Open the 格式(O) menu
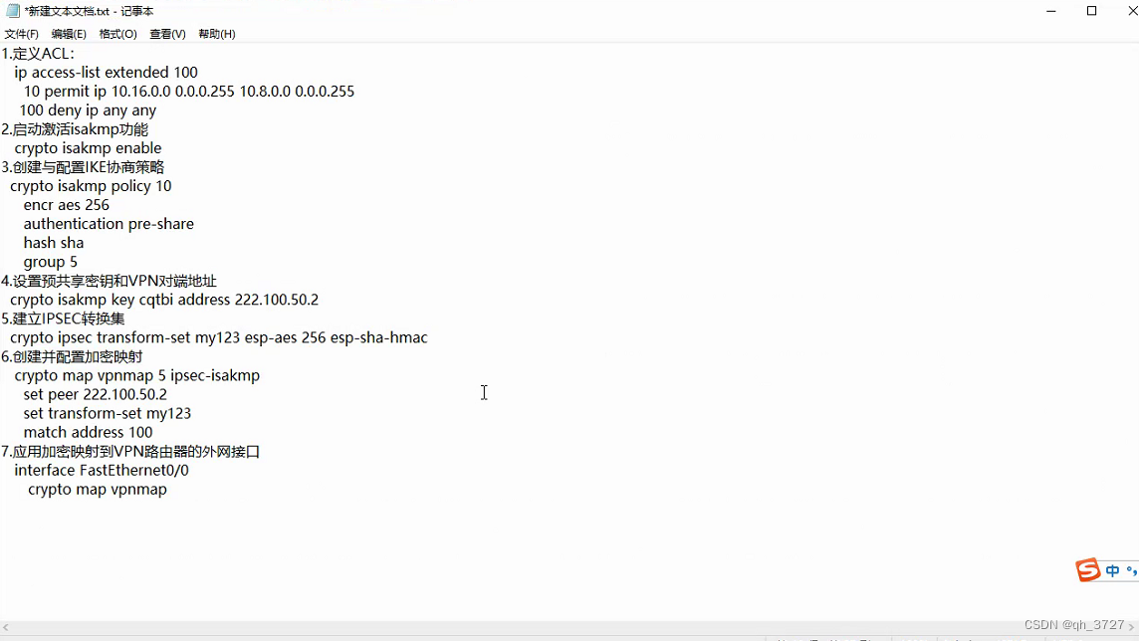 [117, 34]
